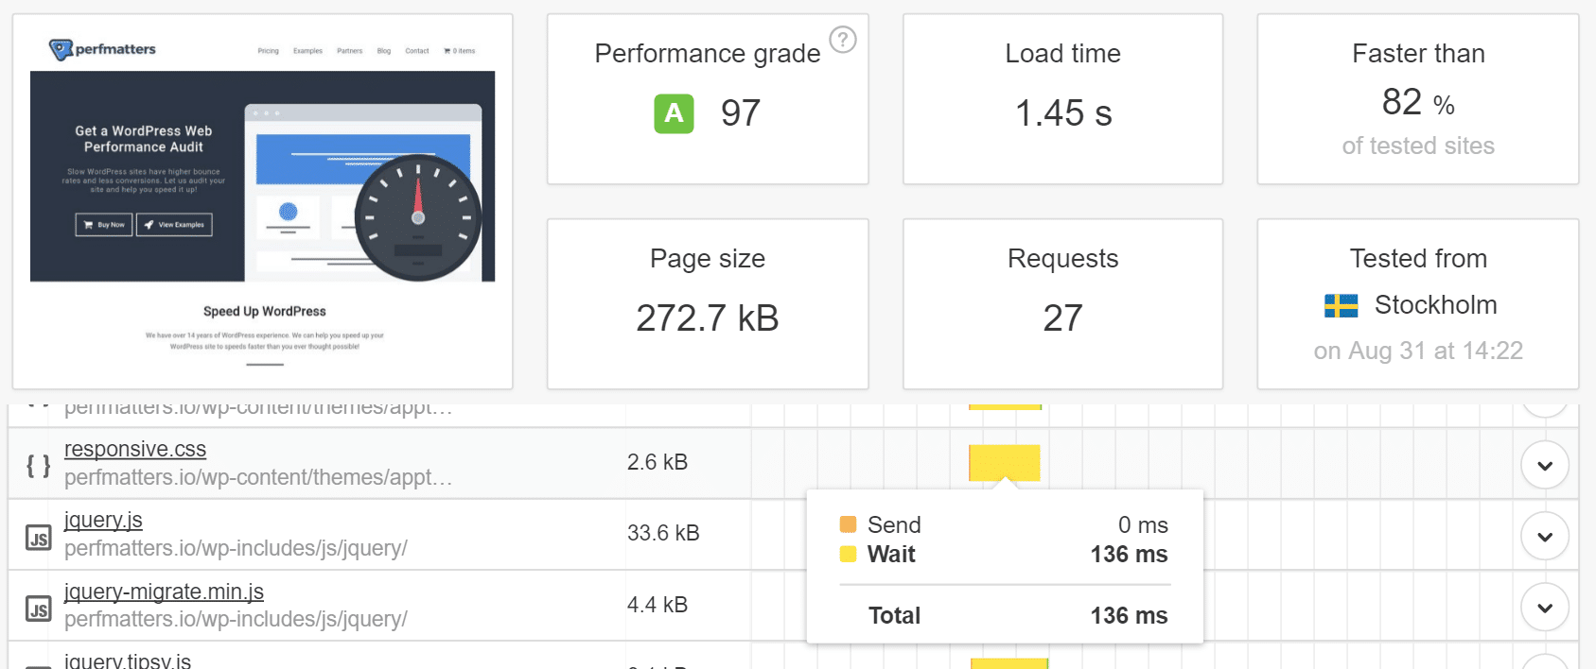Click the orange Send legend swatch
This screenshot has width=1596, height=669.
(848, 524)
